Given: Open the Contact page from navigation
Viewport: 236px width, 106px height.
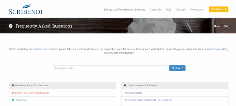Looking at the screenshot, I should click(x=180, y=10).
